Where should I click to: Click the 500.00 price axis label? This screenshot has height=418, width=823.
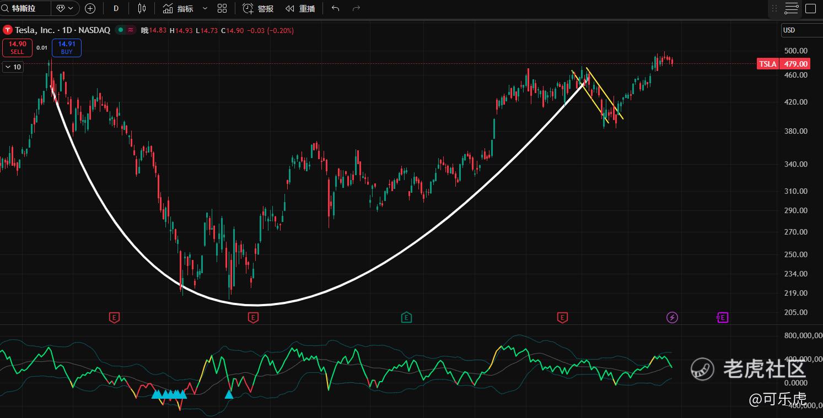tap(796, 51)
